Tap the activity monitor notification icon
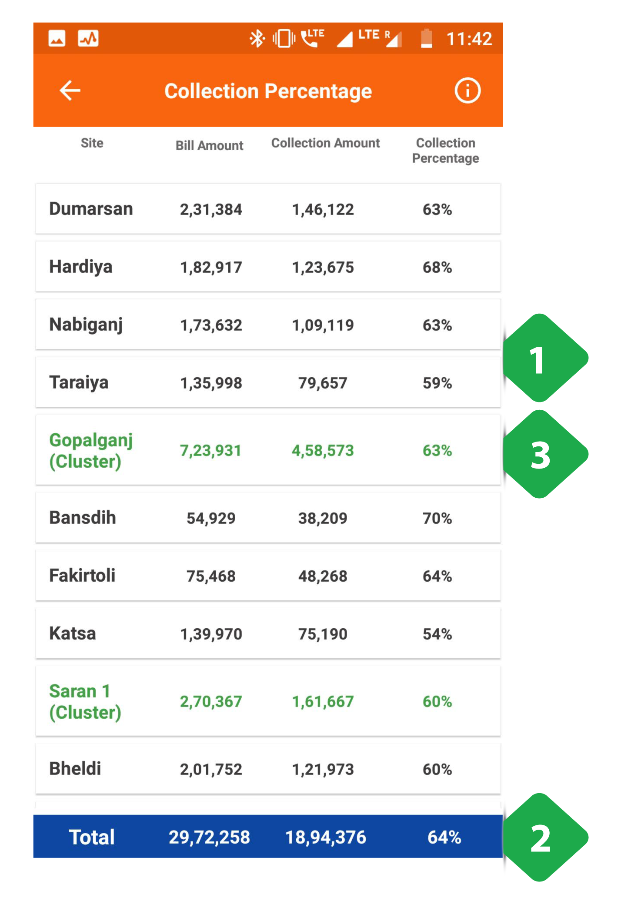Screen dimensions: 621x908 (x=88, y=38)
